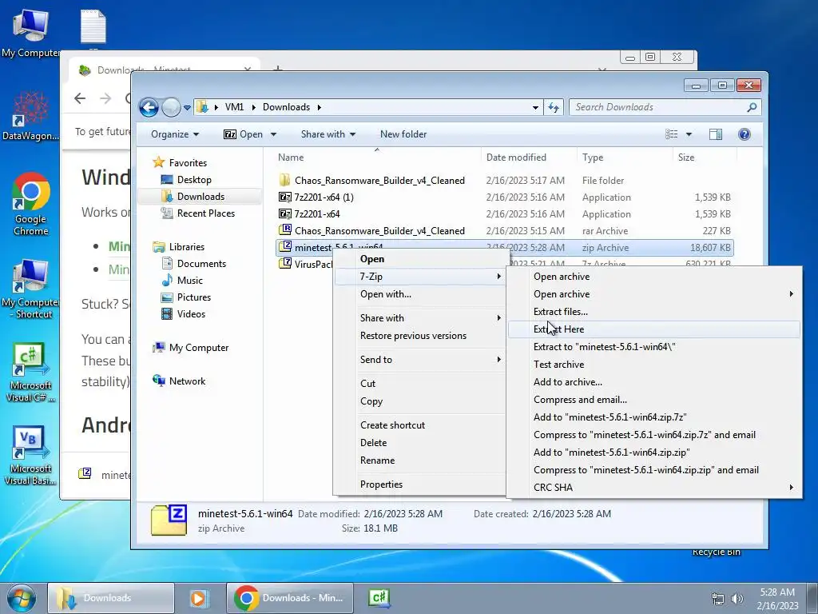Click the Search Downloads field
The width and height of the screenshot is (818, 614).
[665, 107]
